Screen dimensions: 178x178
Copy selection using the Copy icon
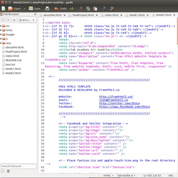click(88, 8)
